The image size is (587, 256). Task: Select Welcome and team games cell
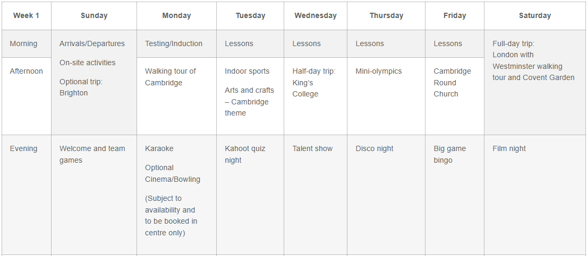(x=92, y=155)
